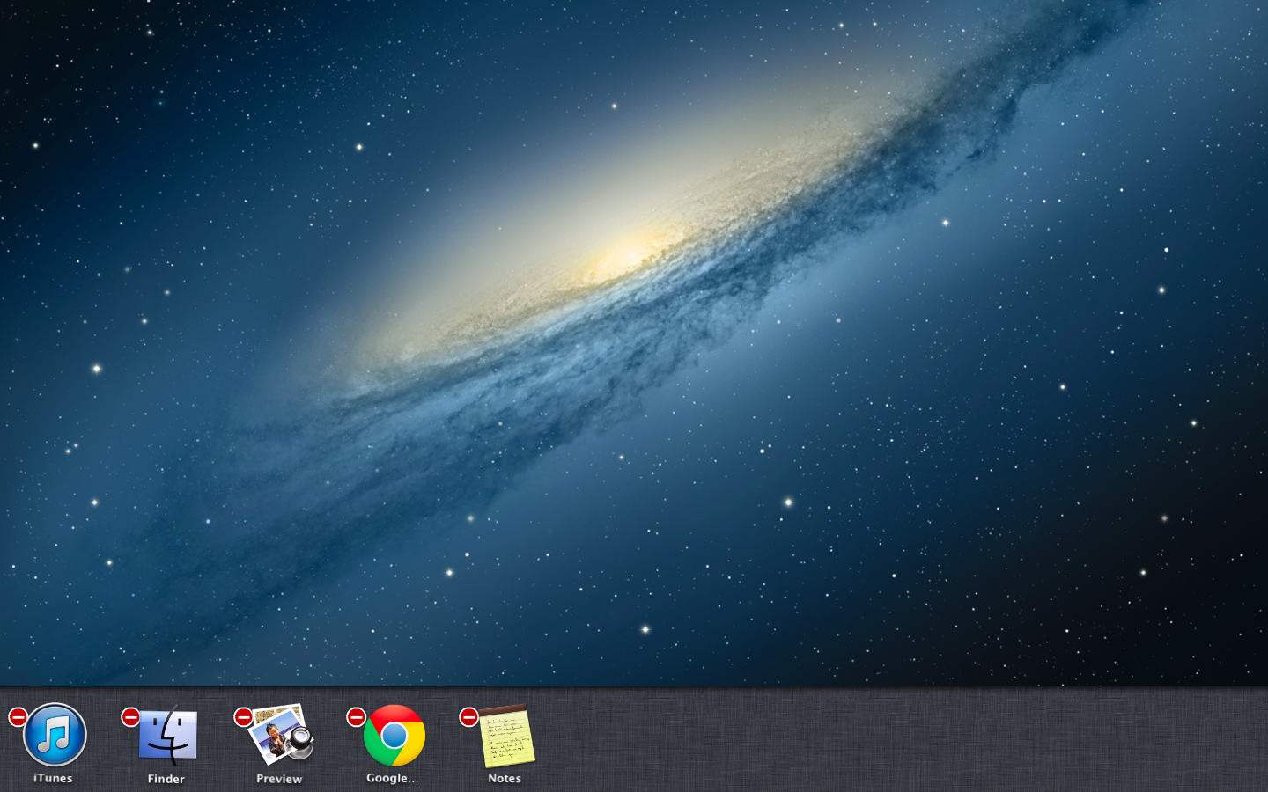The width and height of the screenshot is (1268, 792).
Task: Click the red minus badge on Finder
Action: 130,716
